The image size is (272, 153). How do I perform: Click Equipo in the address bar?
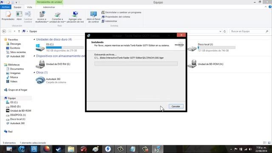pos(33,31)
